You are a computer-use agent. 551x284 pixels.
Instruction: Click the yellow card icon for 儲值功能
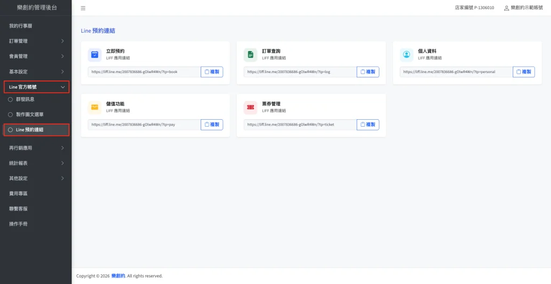pos(95,107)
